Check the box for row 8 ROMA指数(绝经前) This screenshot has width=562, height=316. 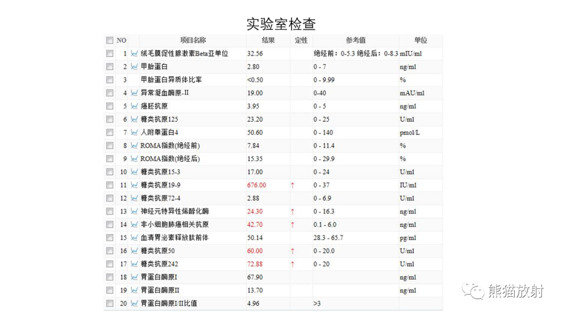pyautogui.click(x=110, y=146)
